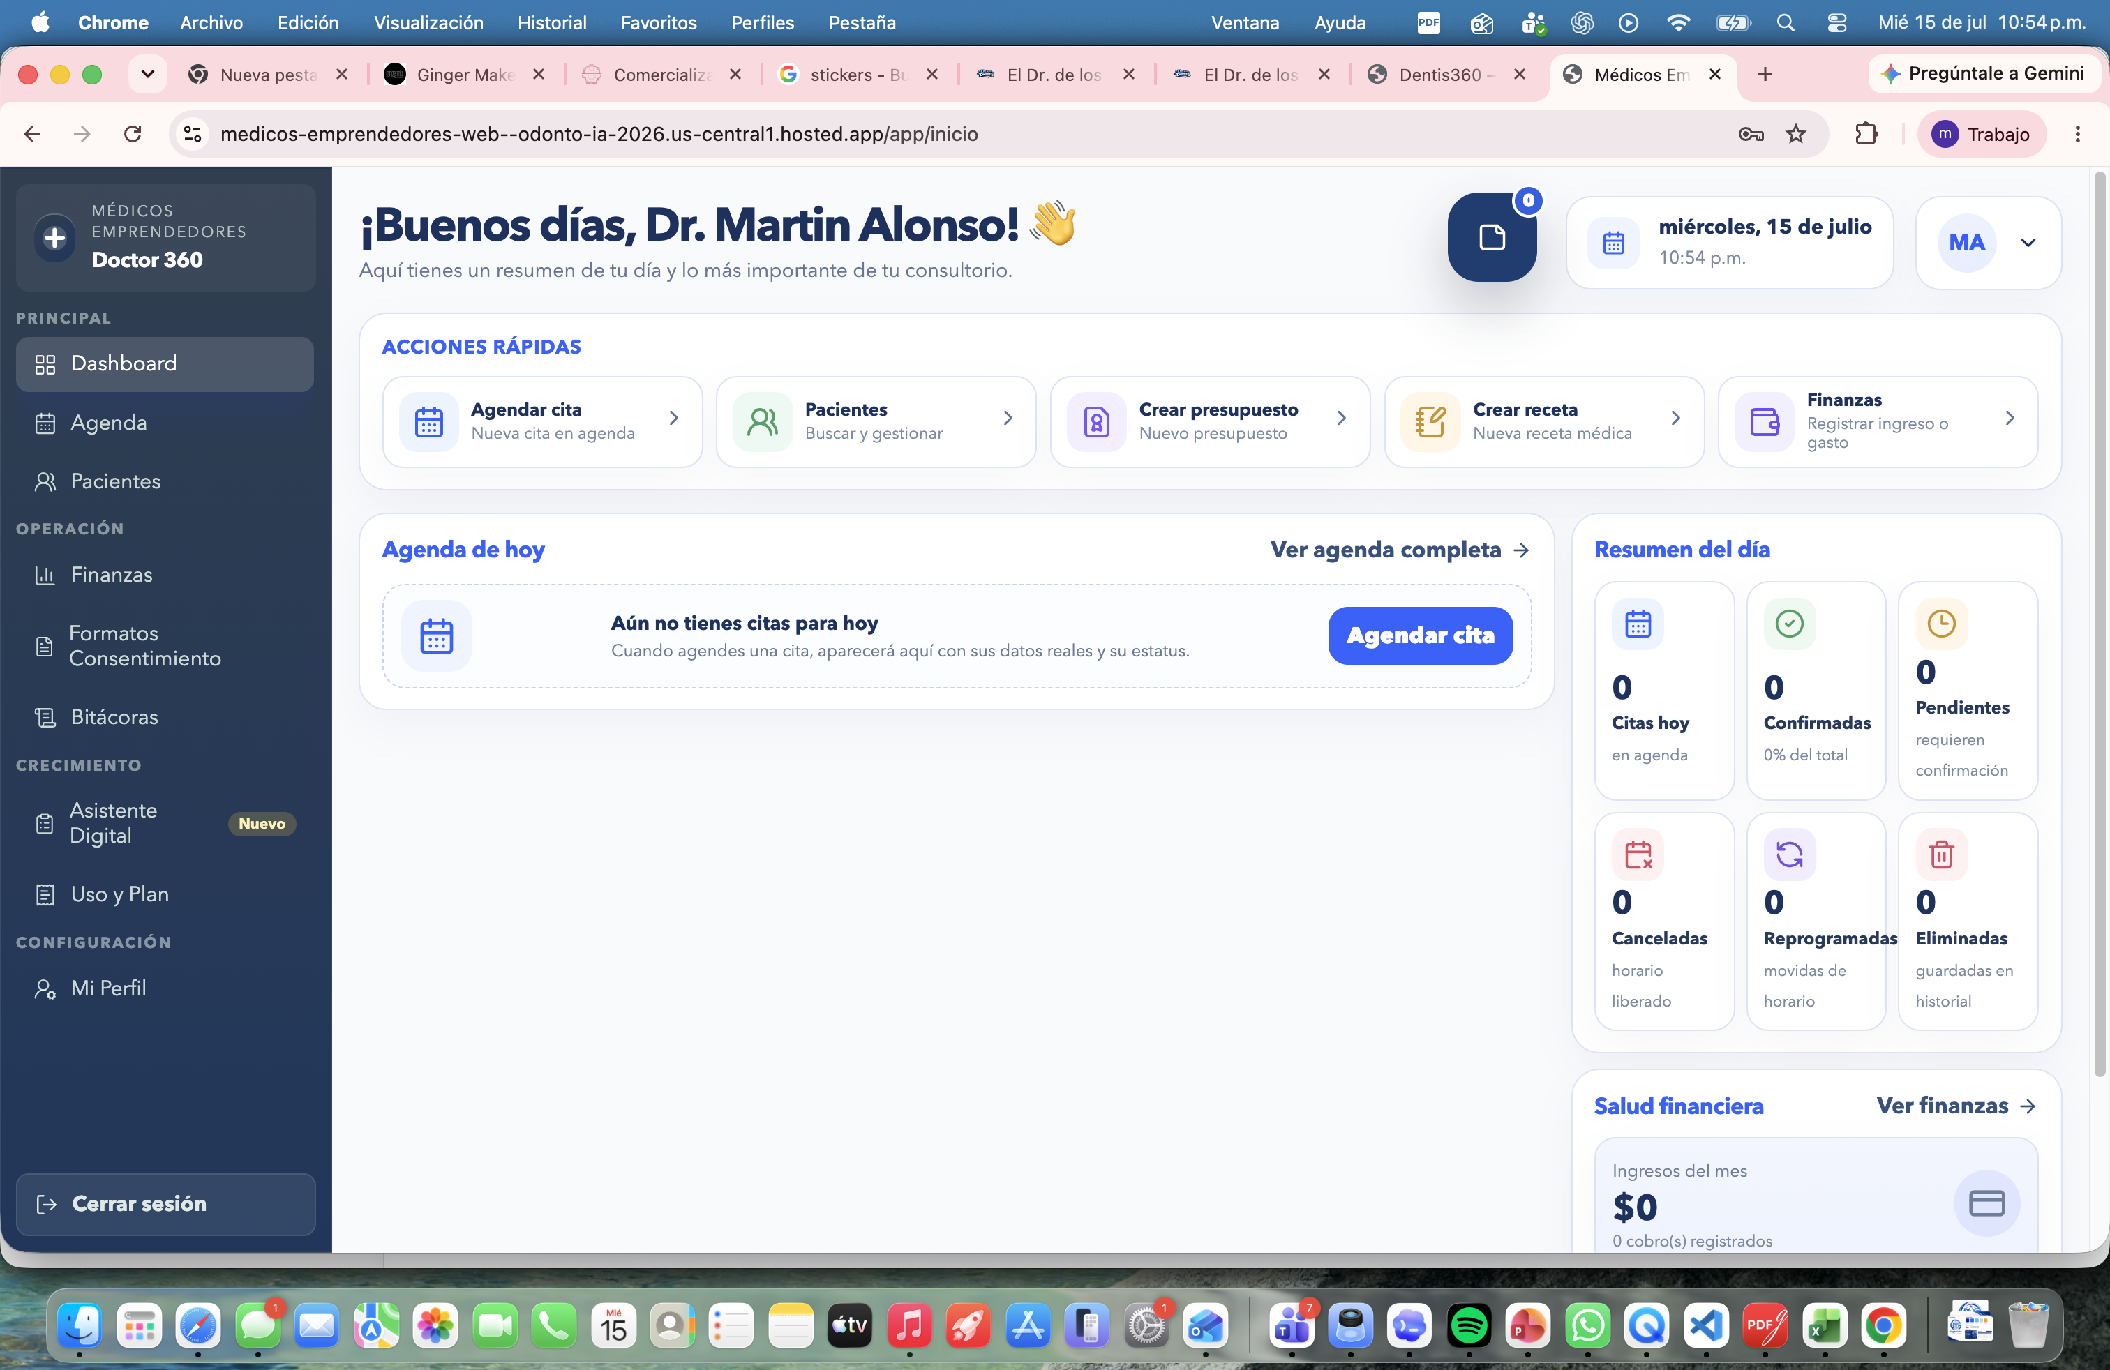The height and width of the screenshot is (1370, 2110).
Task: Click the Chrome extensions puzzle icon
Action: click(x=1866, y=134)
